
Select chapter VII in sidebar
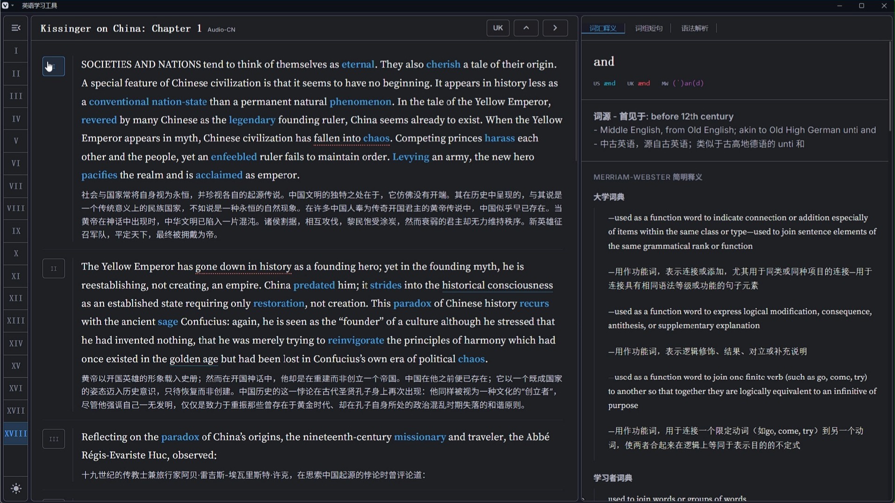pos(16,186)
